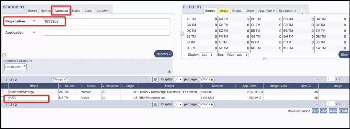Click the Registration number input field

107,21
